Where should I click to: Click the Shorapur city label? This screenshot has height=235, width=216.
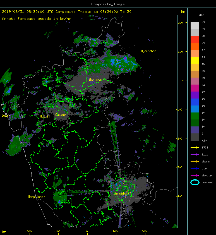click(x=95, y=80)
